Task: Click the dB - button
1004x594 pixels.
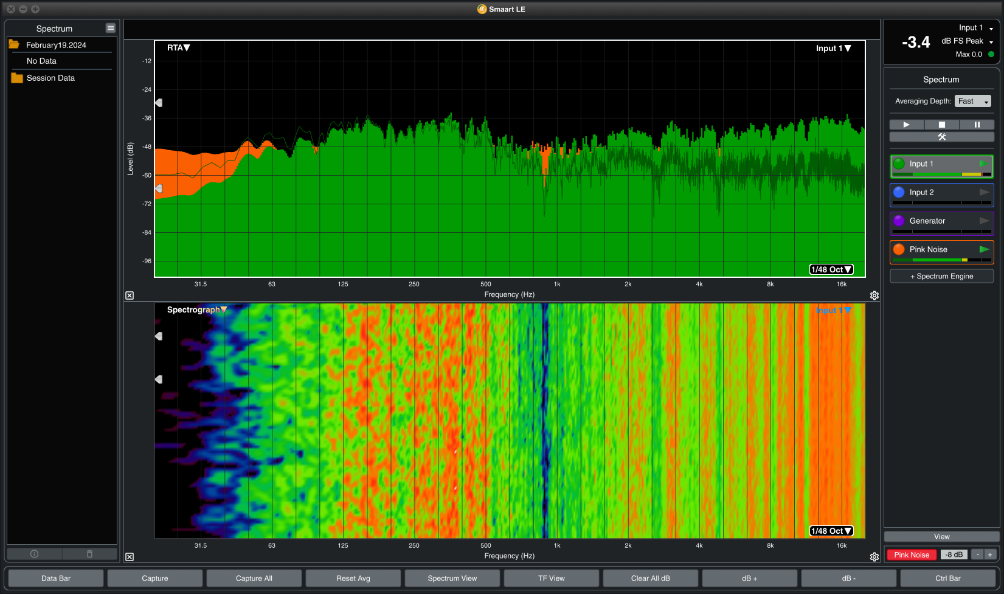Action: pos(849,578)
